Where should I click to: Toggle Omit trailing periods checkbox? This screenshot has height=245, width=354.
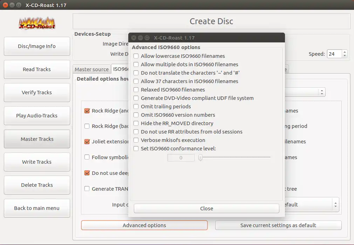pyautogui.click(x=136, y=107)
